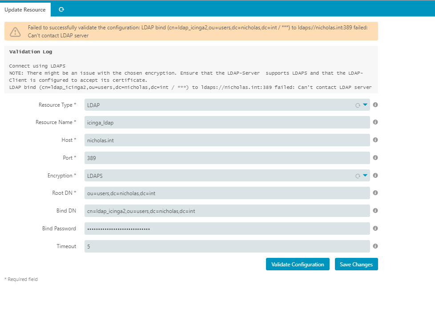435x313 pixels.
Task: Click the Timeout input field
Action: tap(227, 246)
